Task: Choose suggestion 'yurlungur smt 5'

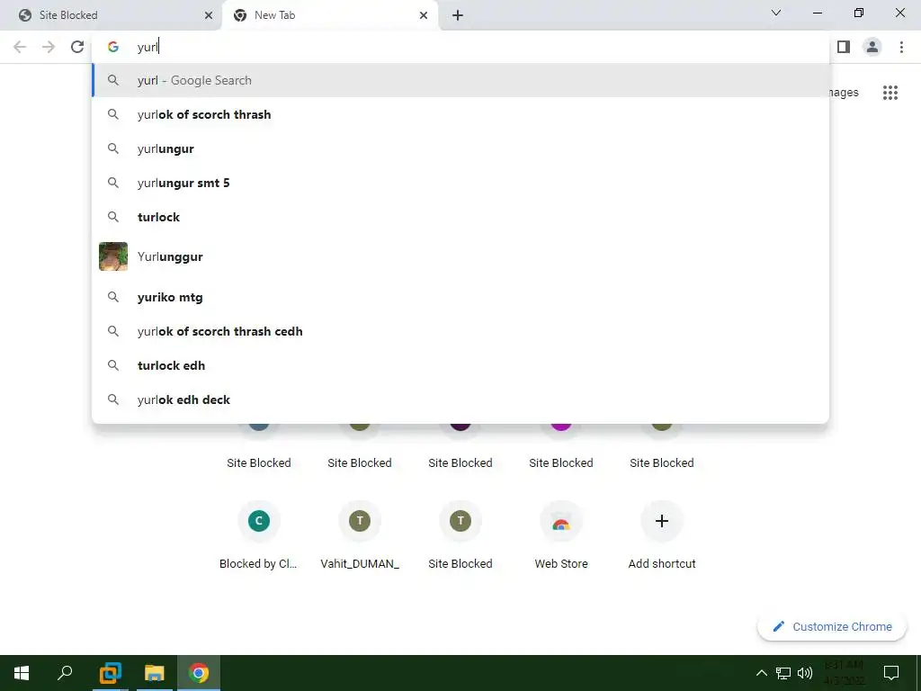Action: point(460,183)
